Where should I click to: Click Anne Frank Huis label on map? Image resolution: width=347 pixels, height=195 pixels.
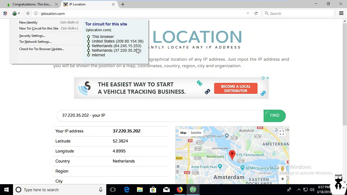click(204, 167)
